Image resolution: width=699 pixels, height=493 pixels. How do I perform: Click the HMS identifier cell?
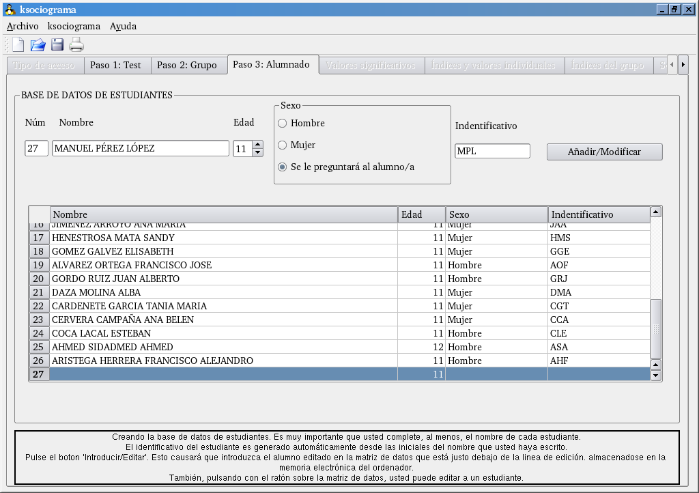click(599, 238)
